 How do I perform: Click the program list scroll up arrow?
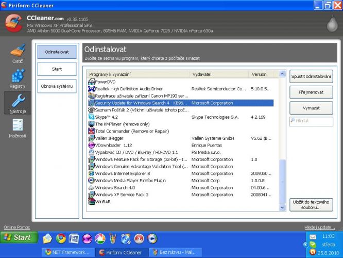click(282, 74)
